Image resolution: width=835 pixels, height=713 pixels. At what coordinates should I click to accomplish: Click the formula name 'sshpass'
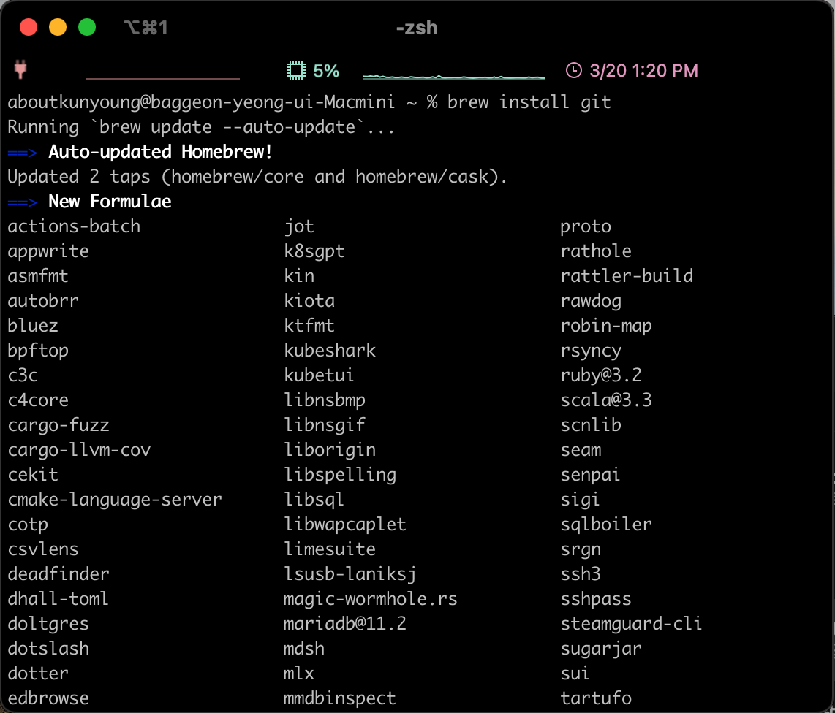pos(596,598)
